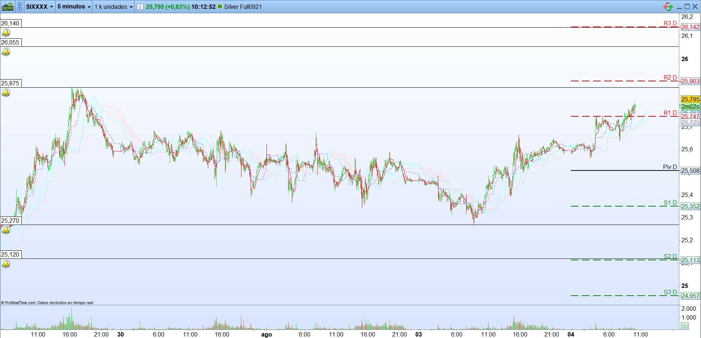Click the S1 D support label
Image resolution: width=701 pixels, height=338 pixels.
[670, 203]
